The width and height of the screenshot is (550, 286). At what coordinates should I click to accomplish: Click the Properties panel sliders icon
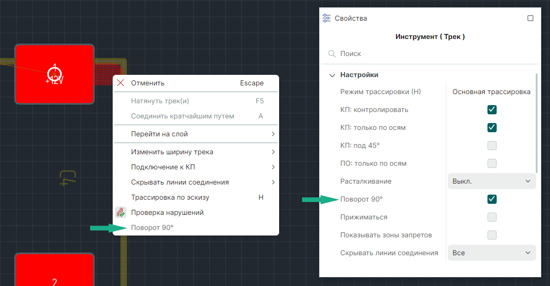click(327, 18)
